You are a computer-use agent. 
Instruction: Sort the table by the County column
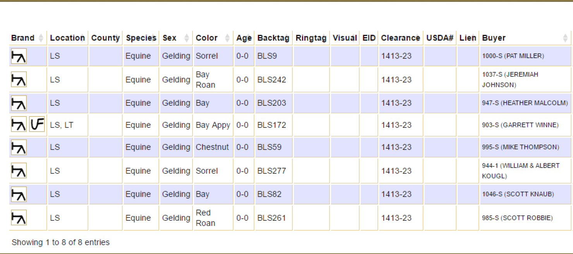pyautogui.click(x=106, y=38)
